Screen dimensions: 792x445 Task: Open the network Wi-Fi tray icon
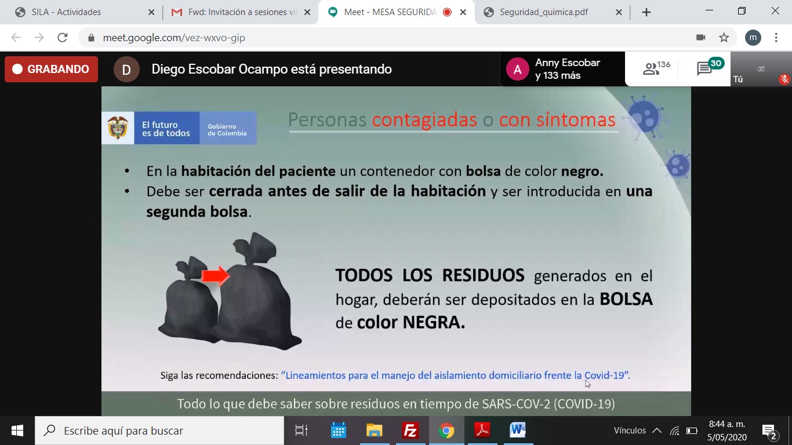pos(674,431)
